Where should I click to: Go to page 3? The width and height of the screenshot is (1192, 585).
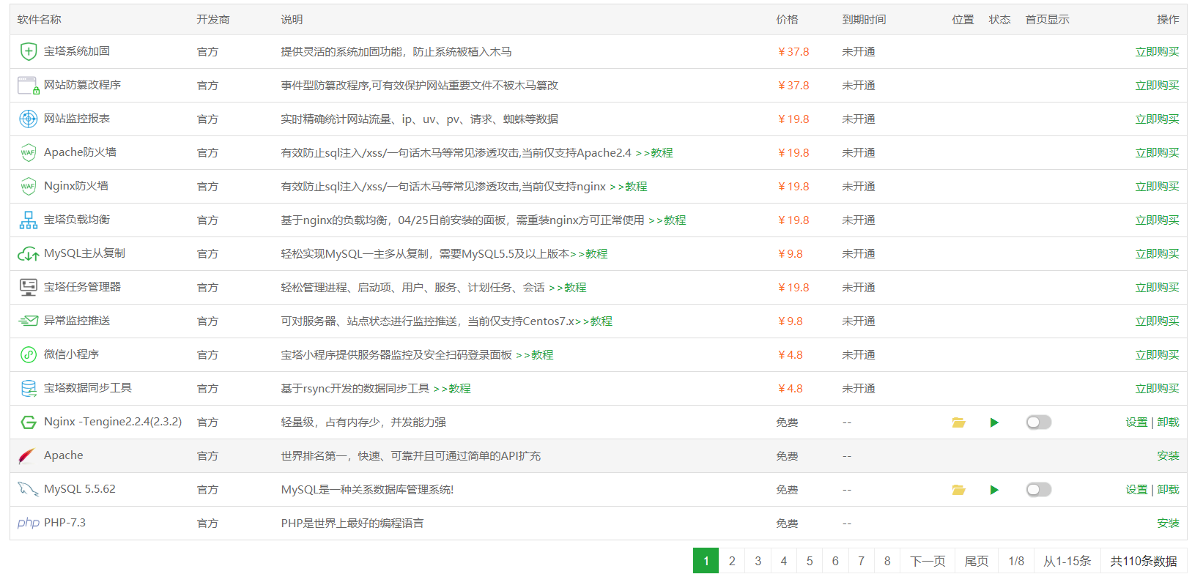click(758, 561)
